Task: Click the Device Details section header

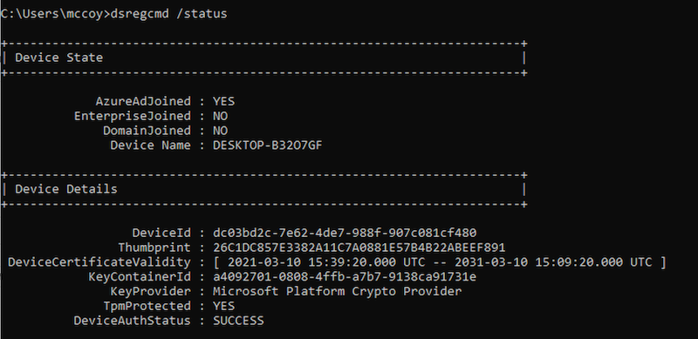Action: click(x=66, y=189)
